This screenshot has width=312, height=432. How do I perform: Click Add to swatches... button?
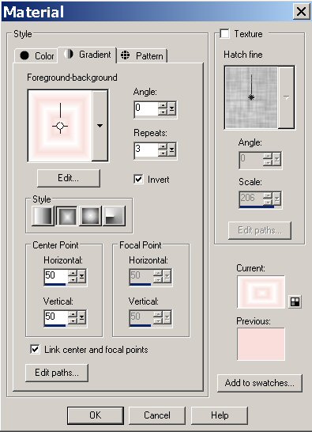tap(259, 383)
